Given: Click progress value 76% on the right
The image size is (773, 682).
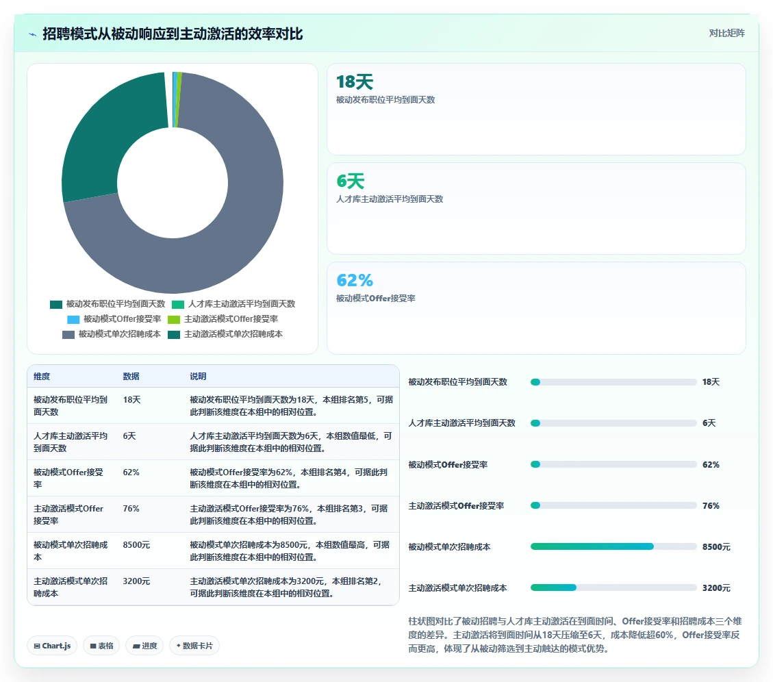Looking at the screenshot, I should [711, 505].
